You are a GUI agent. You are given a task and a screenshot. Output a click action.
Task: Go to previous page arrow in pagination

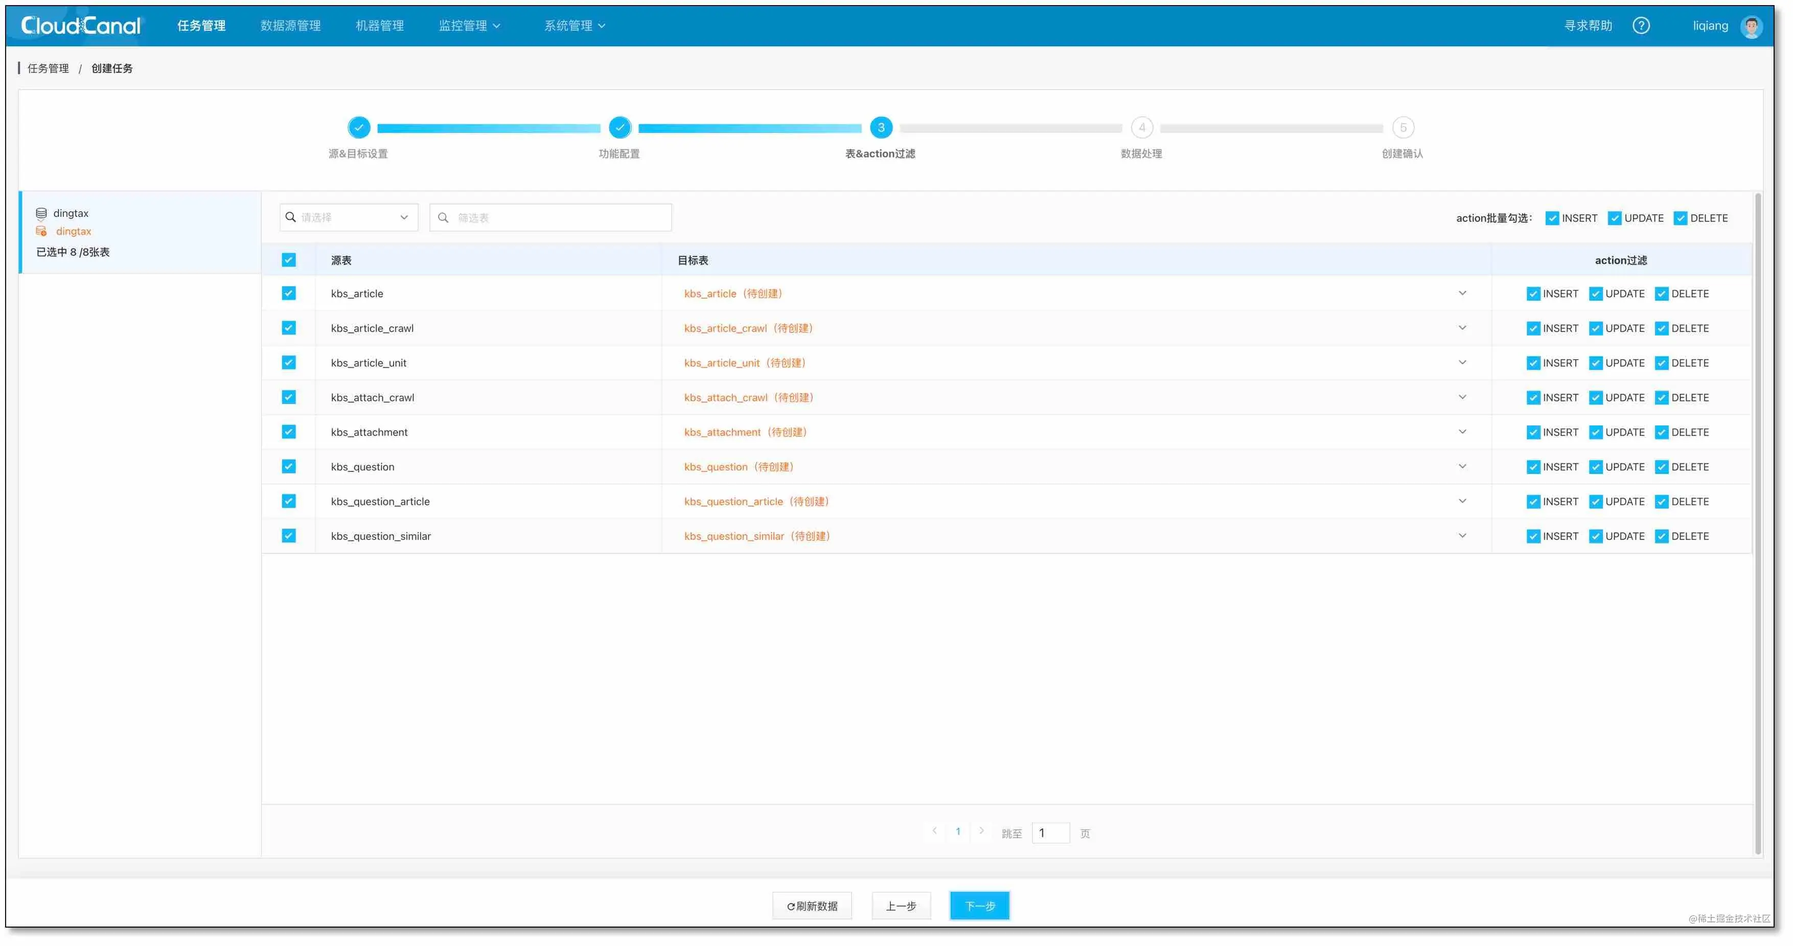934,830
